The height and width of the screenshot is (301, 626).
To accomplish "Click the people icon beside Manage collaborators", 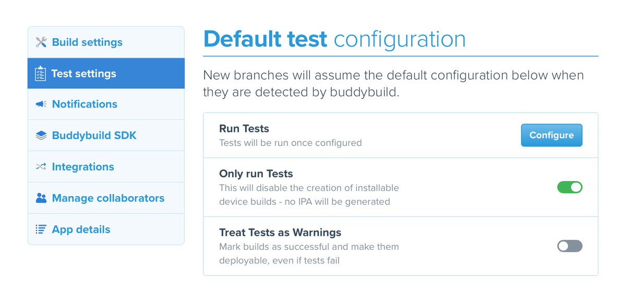I will coord(41,198).
